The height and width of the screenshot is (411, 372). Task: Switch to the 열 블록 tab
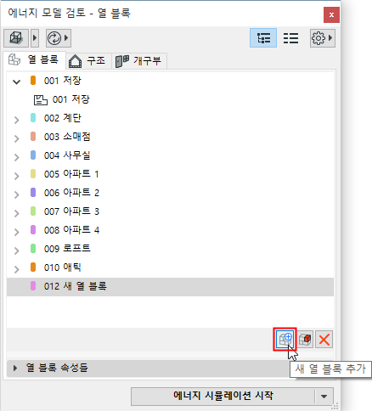(x=34, y=59)
